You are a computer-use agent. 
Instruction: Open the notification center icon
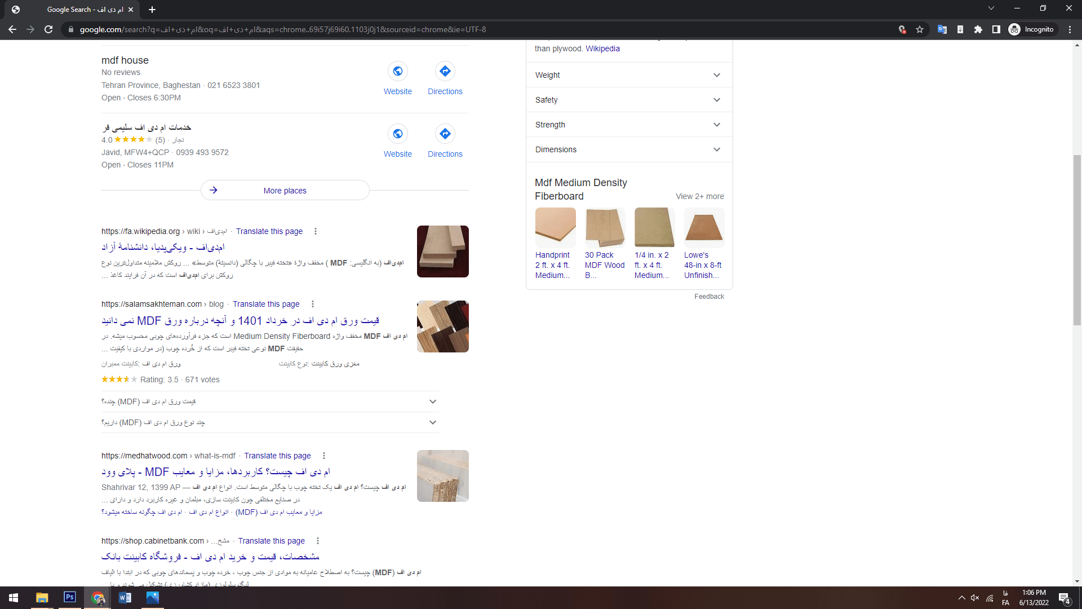[1065, 598]
